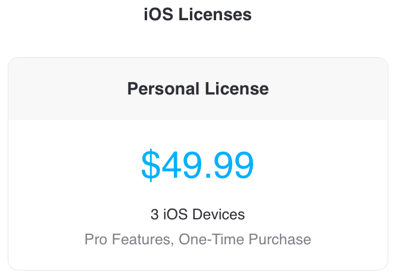Click the Pro Features phrase
Viewport: 396px width, 277px height.
pyautogui.click(x=127, y=239)
